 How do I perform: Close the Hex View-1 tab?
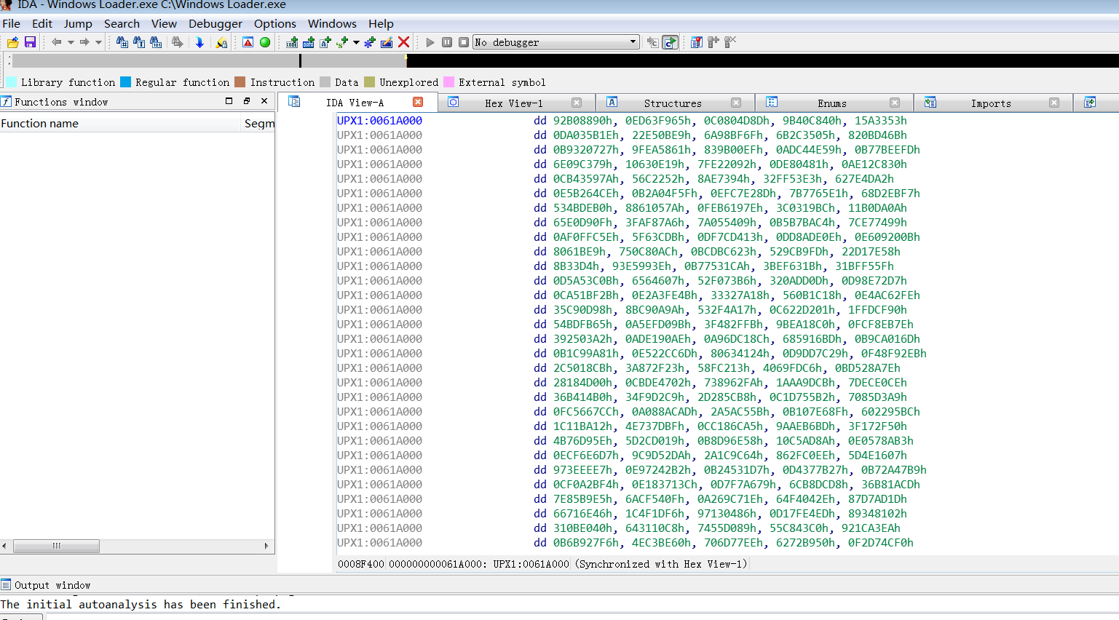coord(577,103)
